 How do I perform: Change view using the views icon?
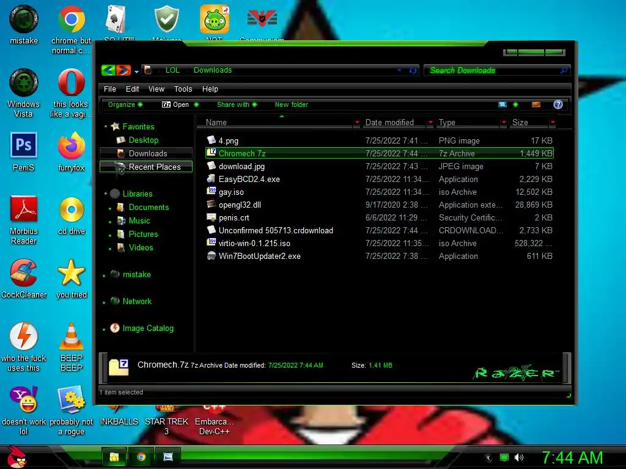[503, 104]
